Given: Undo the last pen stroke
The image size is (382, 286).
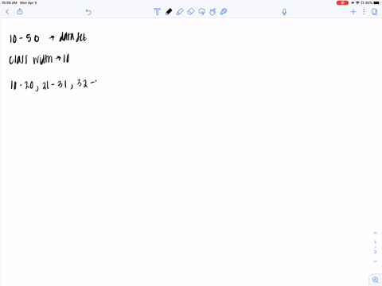Looking at the screenshot, I should click(88, 12).
